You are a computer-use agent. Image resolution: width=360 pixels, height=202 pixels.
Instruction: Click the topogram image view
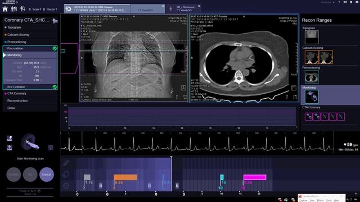point(134,58)
